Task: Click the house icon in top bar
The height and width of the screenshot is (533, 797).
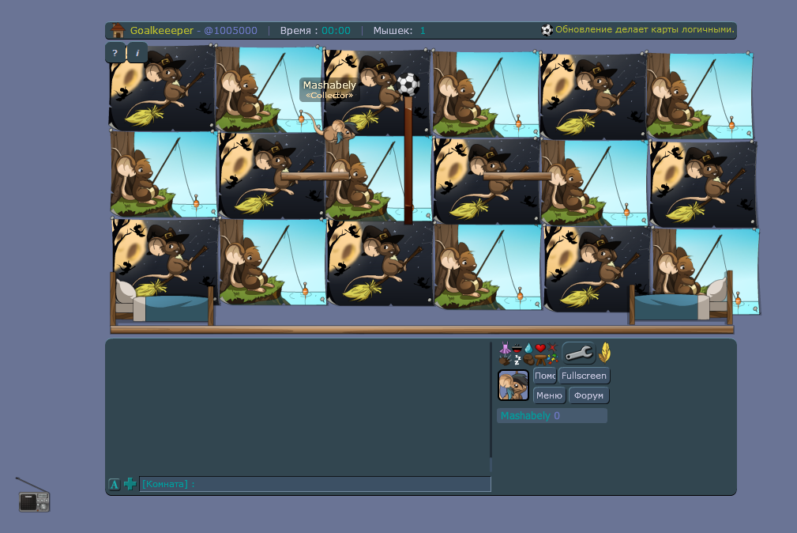Action: point(118,31)
